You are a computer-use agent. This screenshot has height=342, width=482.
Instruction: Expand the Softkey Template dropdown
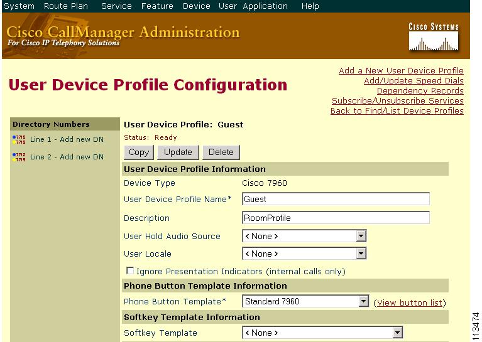322,333
